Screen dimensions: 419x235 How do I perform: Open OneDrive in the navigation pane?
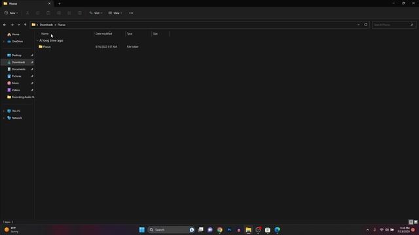(x=17, y=41)
